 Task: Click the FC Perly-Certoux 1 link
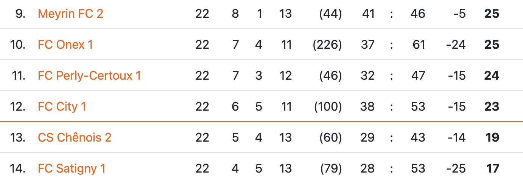(89, 76)
